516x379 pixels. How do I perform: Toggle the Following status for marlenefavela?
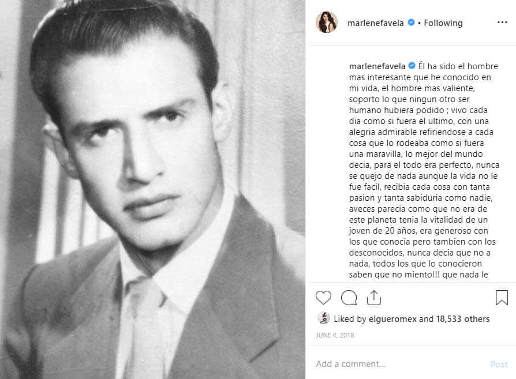[443, 22]
